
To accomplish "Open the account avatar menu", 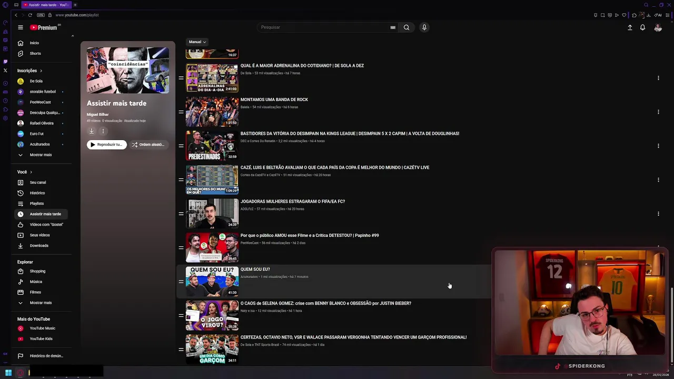I will coord(658,27).
